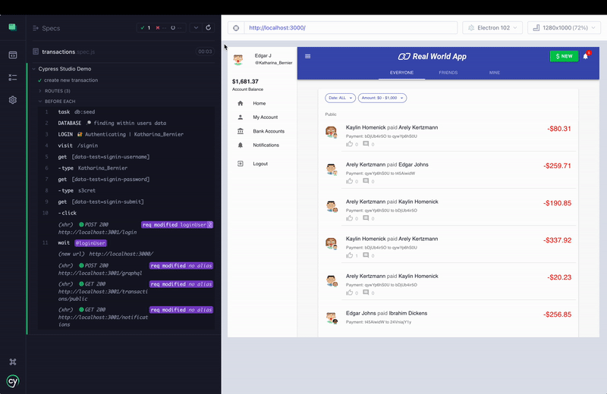This screenshot has width=607, height=394.
Task: Expand the ROUTES (3) section
Action: pyautogui.click(x=58, y=91)
